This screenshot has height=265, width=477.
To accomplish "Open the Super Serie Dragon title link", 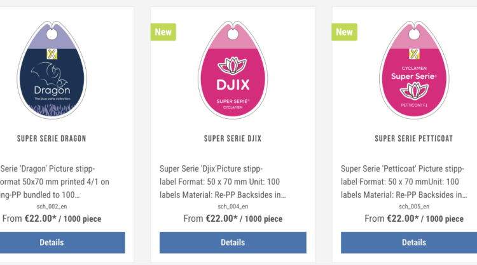I will 52,139.
